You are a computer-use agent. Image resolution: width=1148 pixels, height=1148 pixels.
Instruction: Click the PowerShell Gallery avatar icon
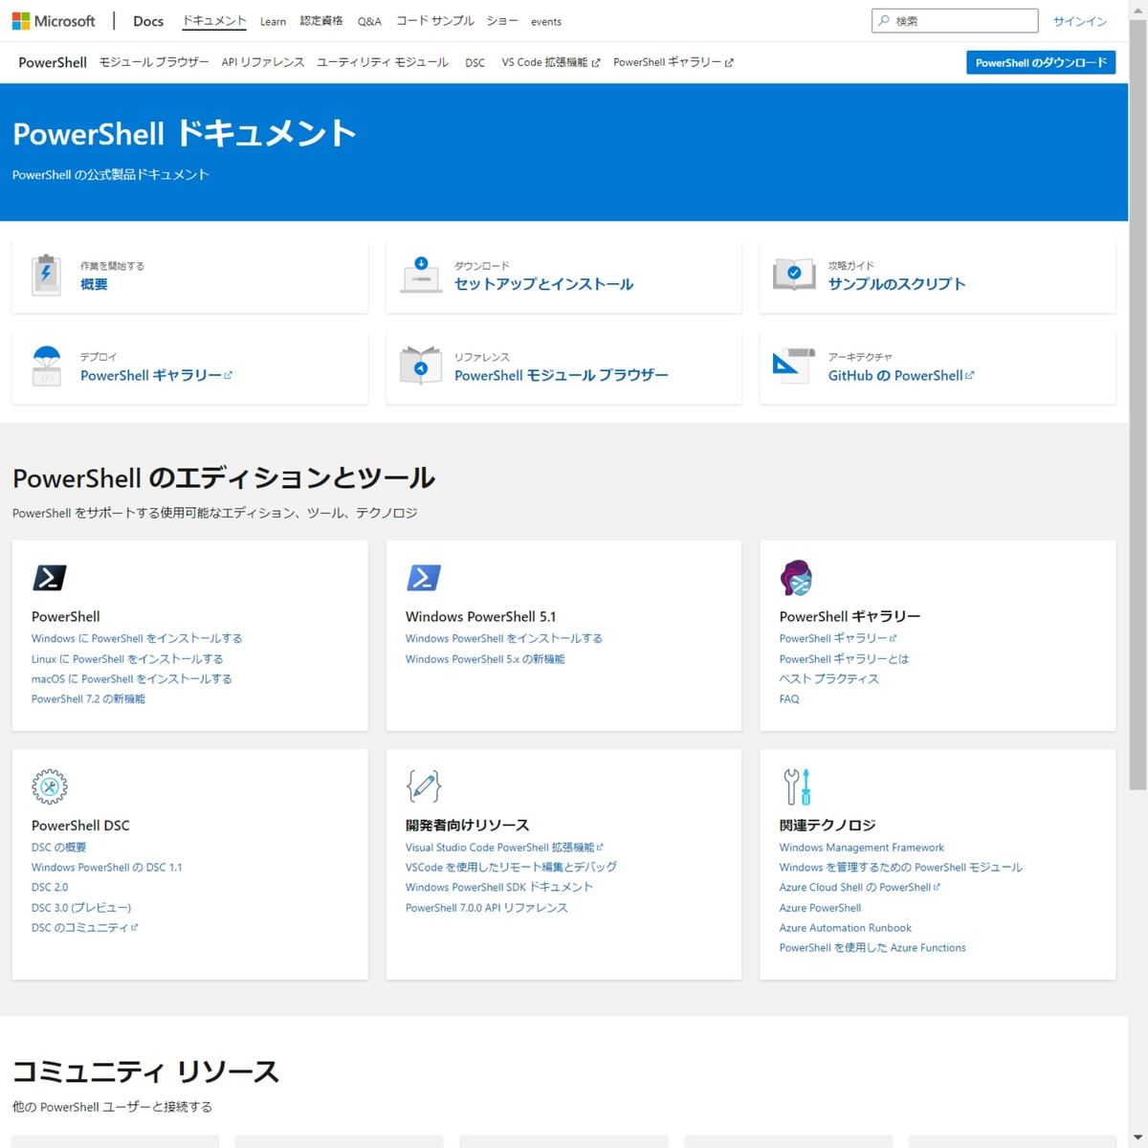tap(796, 578)
